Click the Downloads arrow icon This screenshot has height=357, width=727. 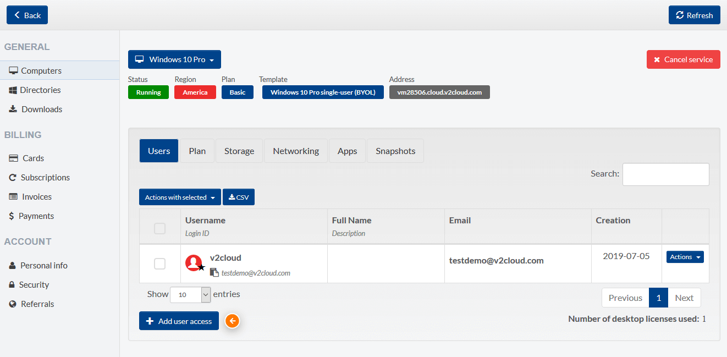(13, 109)
